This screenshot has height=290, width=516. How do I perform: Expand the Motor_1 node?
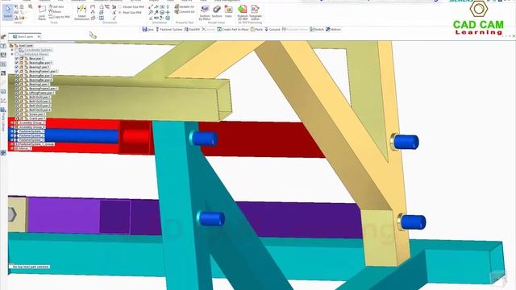point(12,148)
